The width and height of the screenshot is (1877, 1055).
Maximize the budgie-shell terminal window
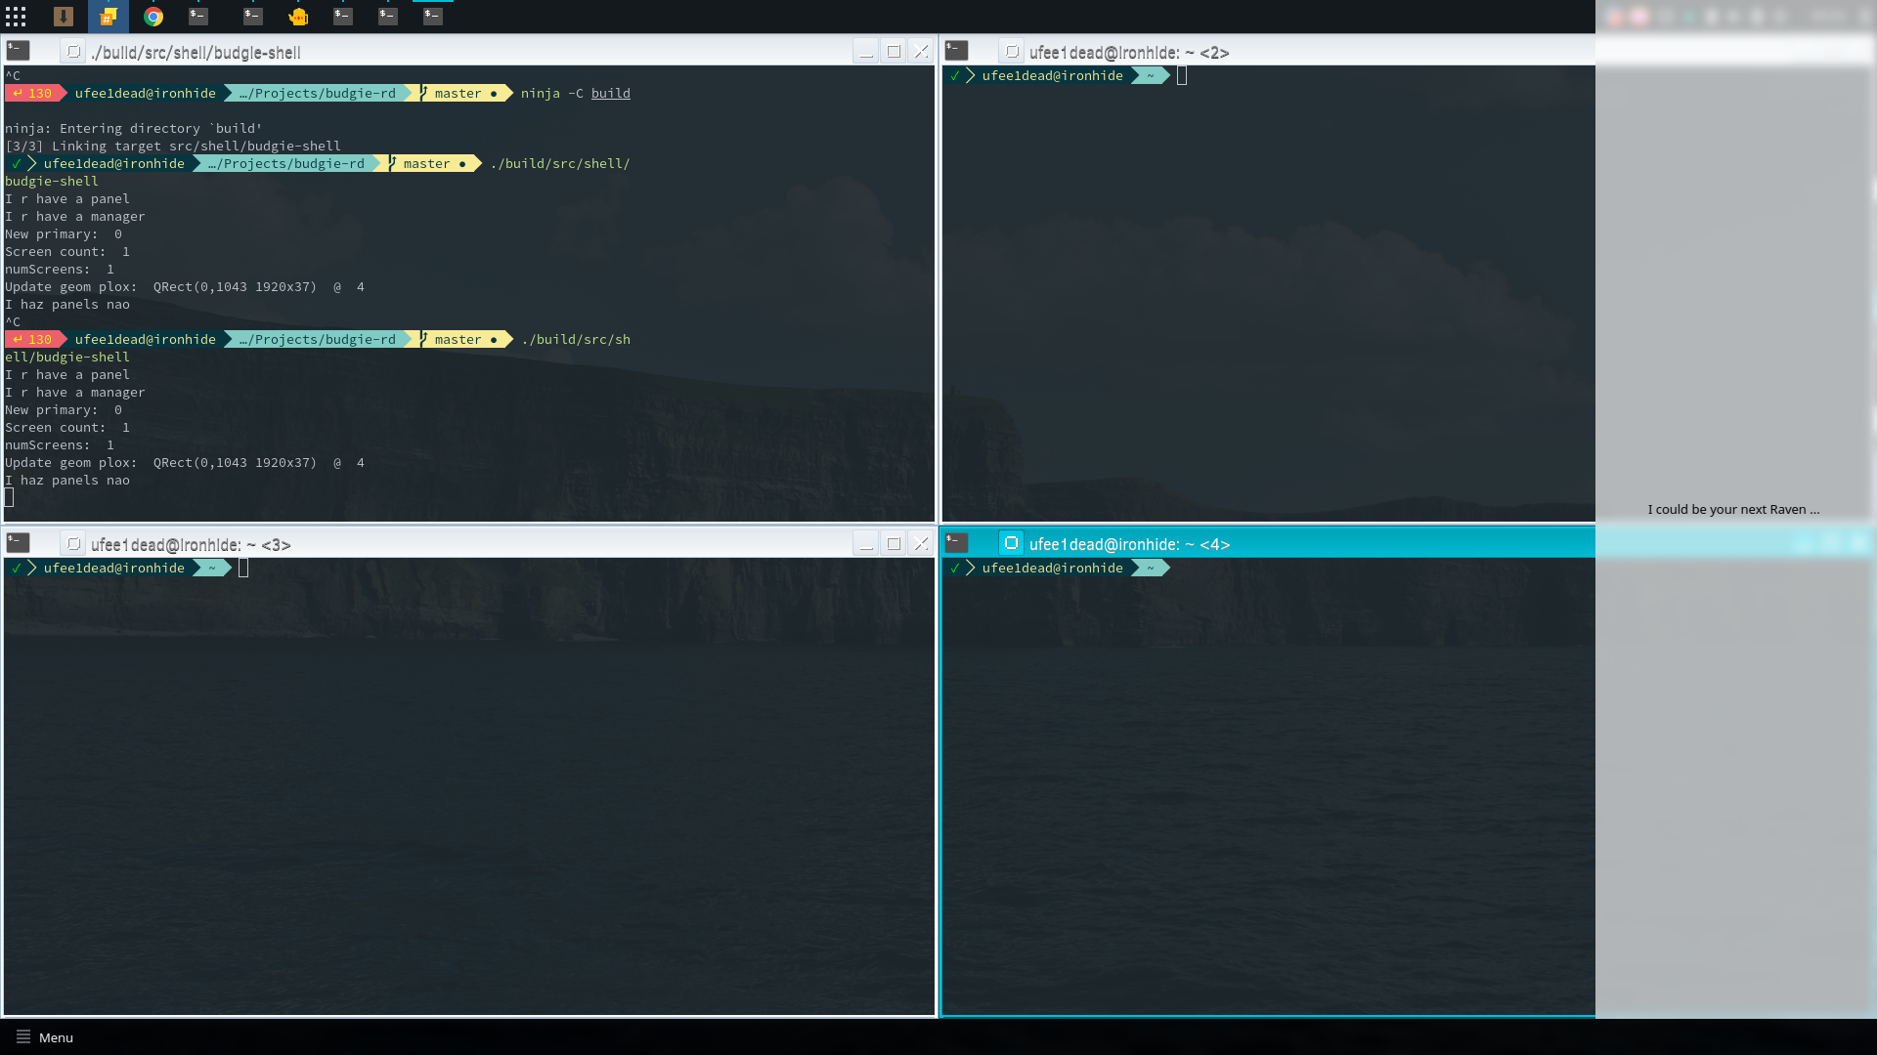point(894,52)
